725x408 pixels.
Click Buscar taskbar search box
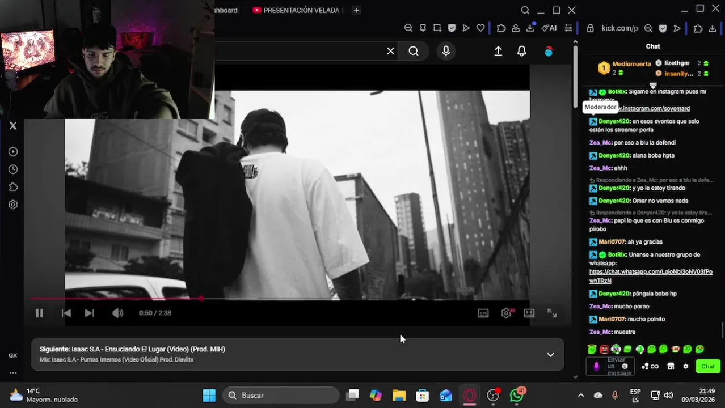[281, 395]
